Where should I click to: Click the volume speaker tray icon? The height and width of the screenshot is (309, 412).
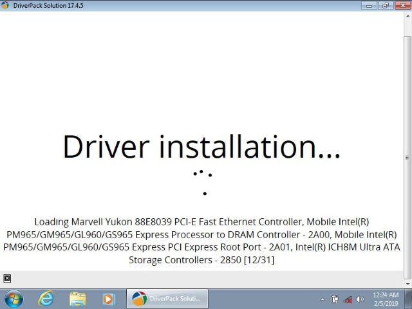360,299
